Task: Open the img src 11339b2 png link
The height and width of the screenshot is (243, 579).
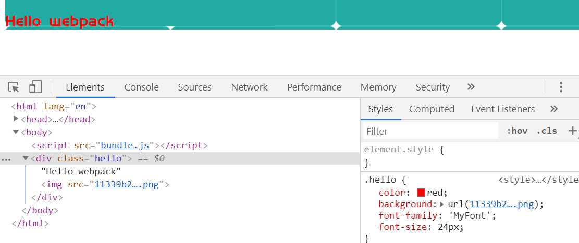Action: pyautogui.click(x=127, y=184)
